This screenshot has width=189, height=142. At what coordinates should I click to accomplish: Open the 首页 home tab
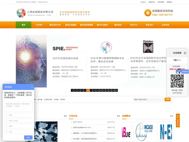[24, 25]
